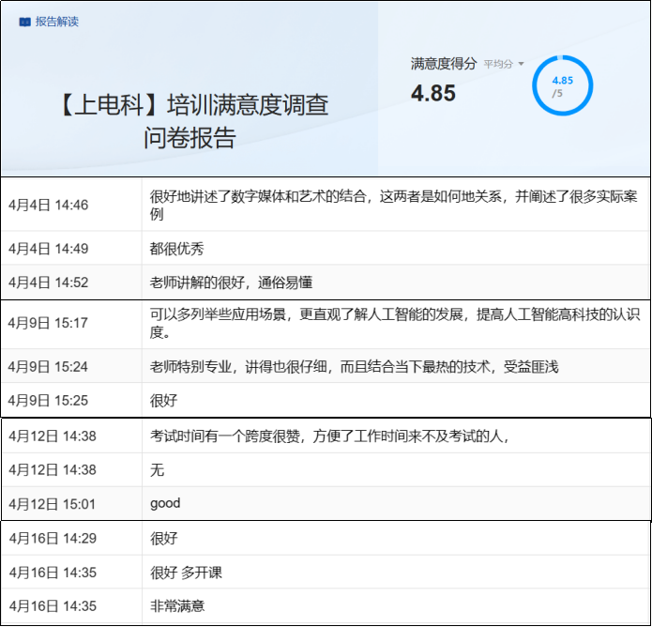The height and width of the screenshot is (627, 652).
Task: Click the large 4.85 score number
Action: 433,93
